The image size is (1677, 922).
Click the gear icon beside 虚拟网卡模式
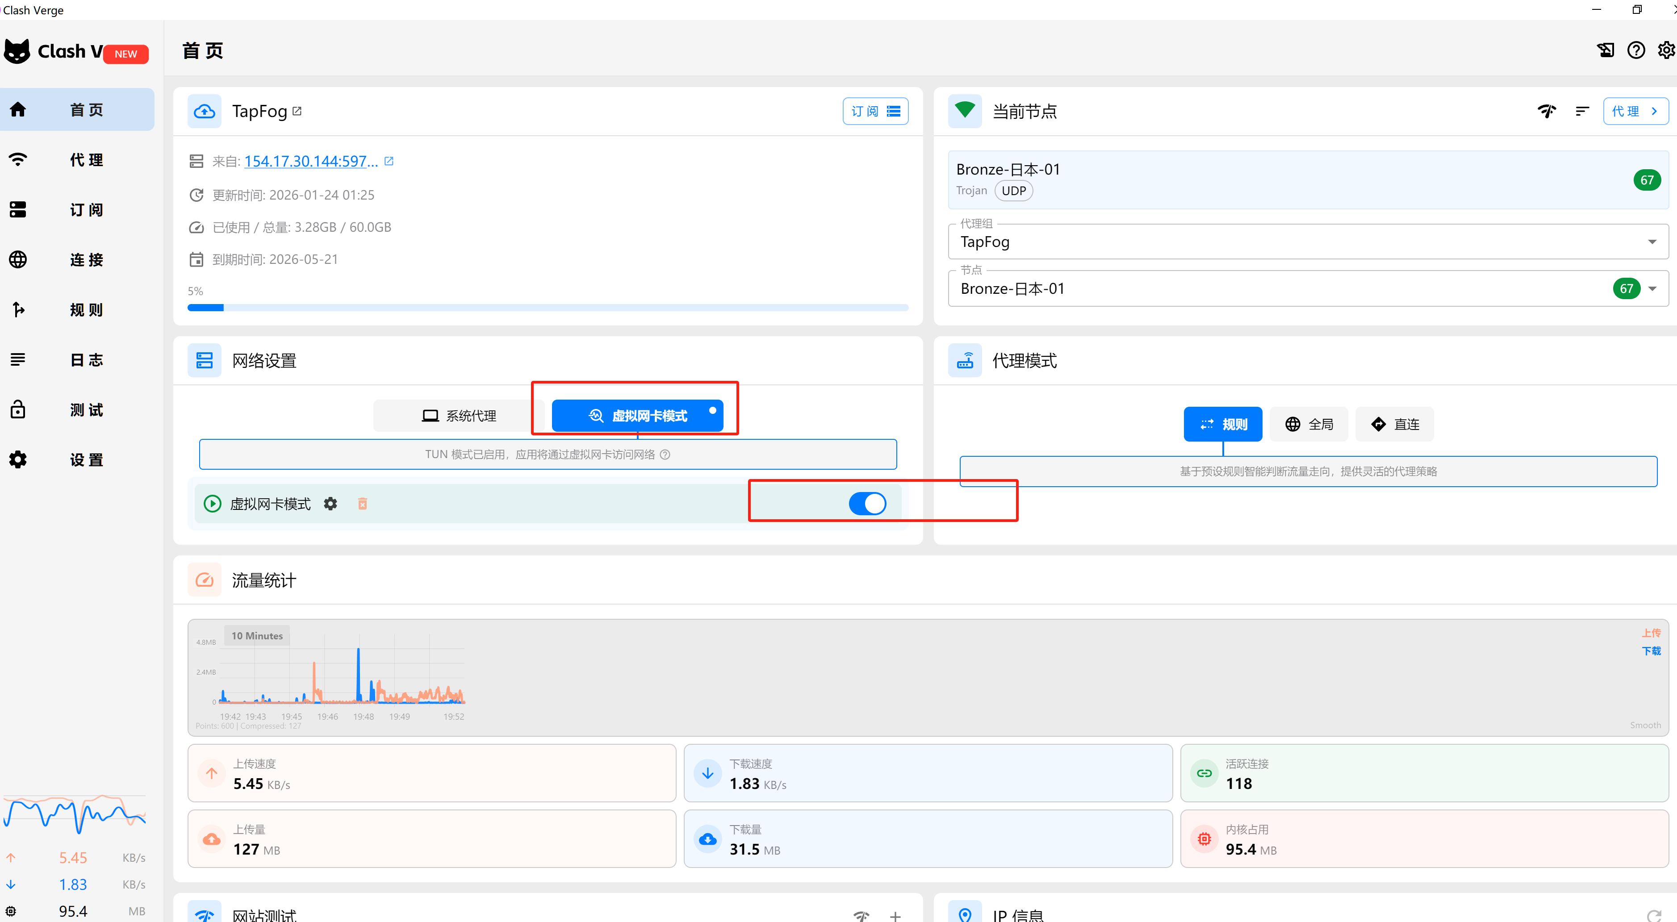pos(331,504)
